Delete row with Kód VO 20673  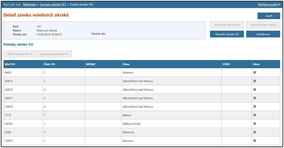pyautogui.click(x=254, y=81)
